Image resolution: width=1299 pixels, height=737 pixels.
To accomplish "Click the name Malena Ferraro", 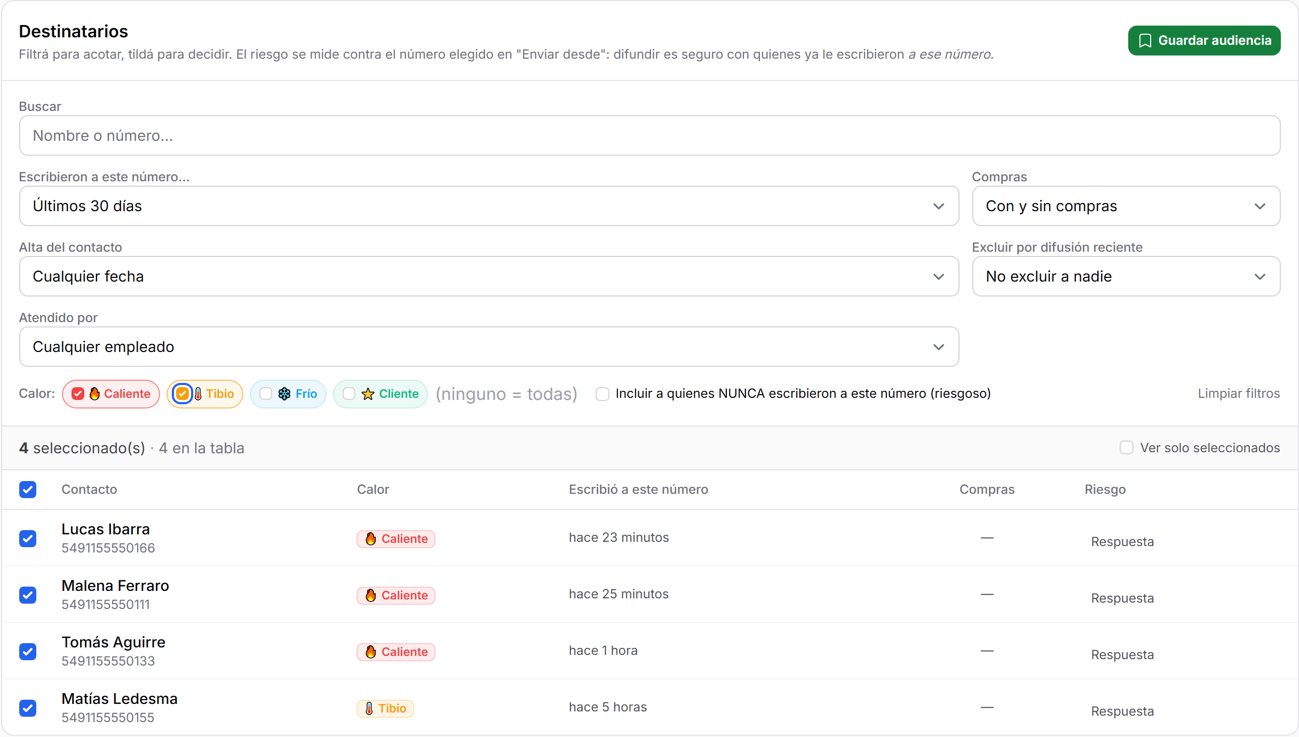I will (115, 586).
